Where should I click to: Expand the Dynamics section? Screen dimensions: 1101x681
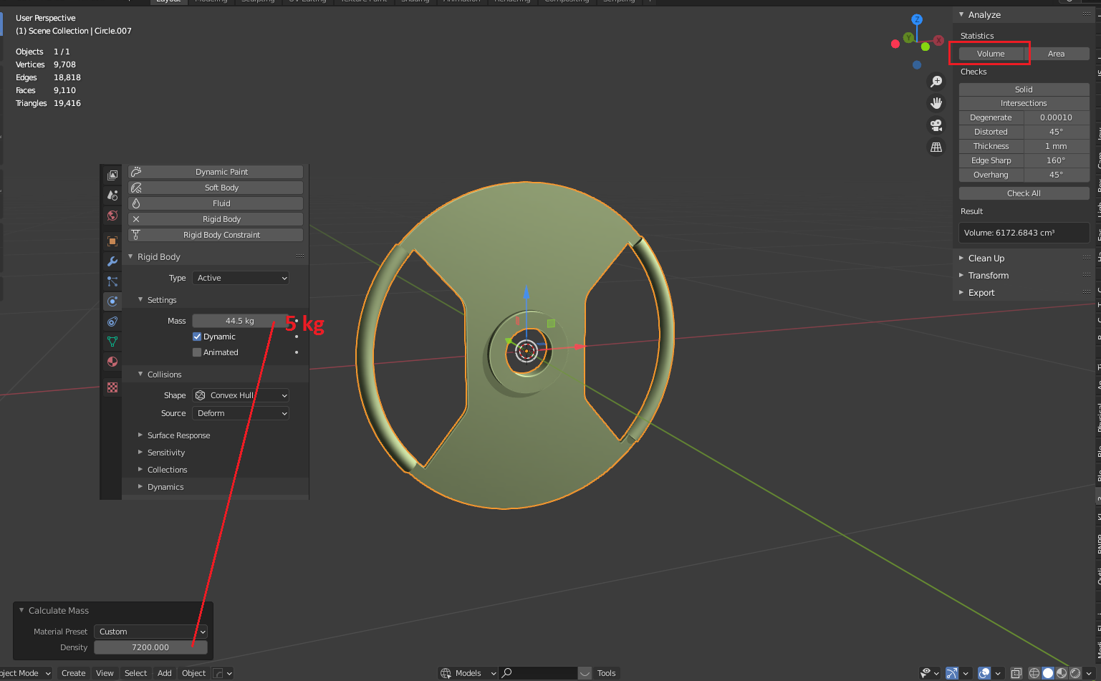tap(165, 487)
